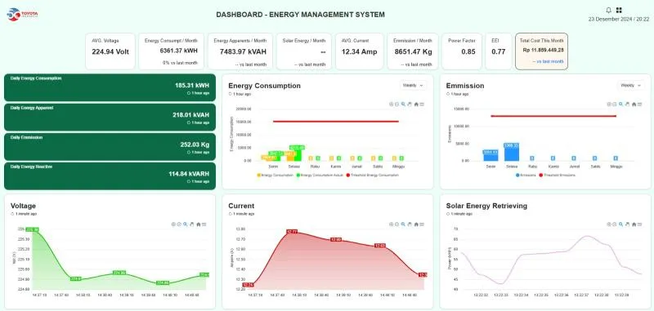Click 'Solar Energy / Month' card label

(303, 41)
